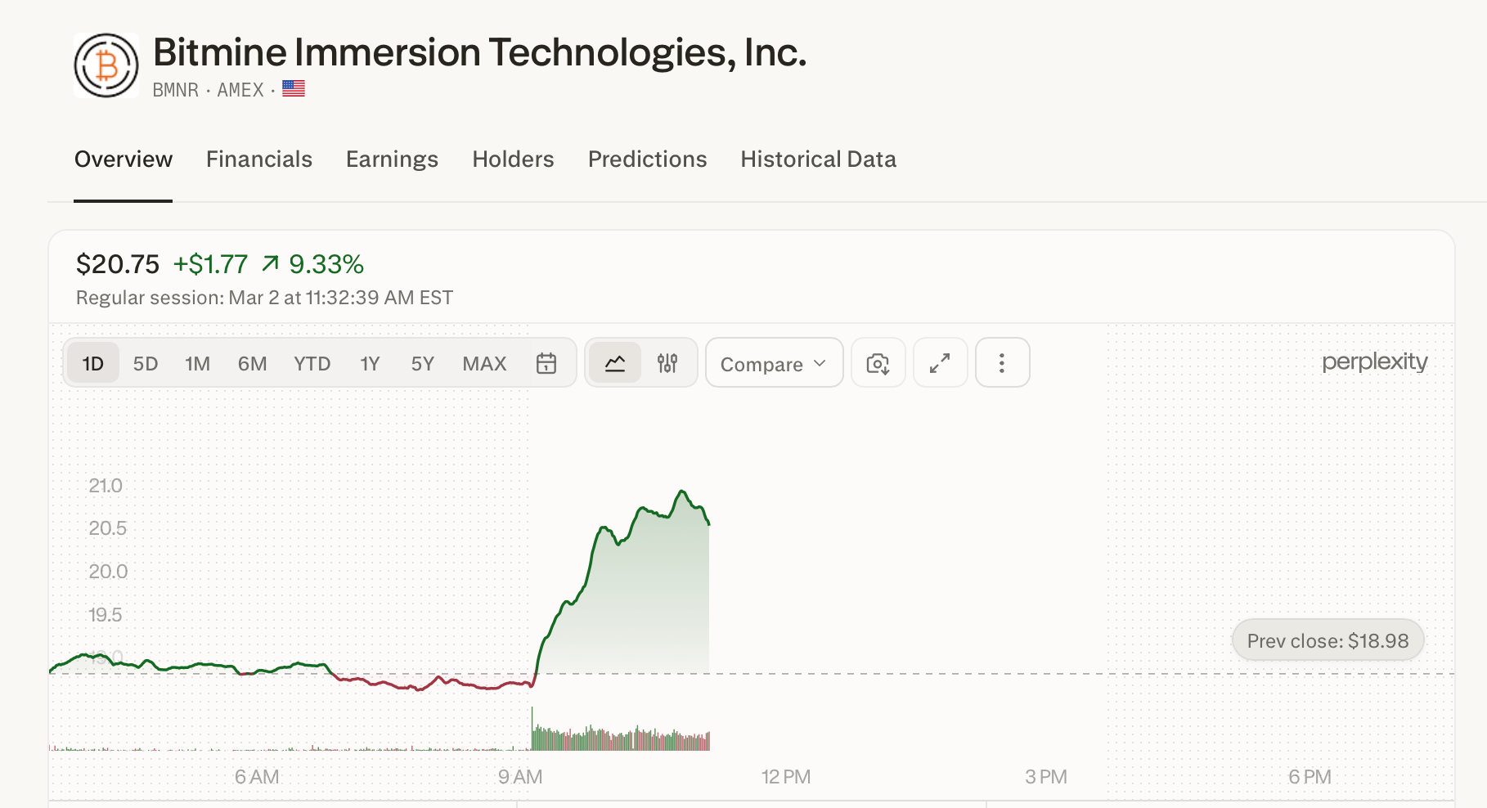The image size is (1487, 808).
Task: Open the chart indicators settings icon
Action: tap(667, 363)
